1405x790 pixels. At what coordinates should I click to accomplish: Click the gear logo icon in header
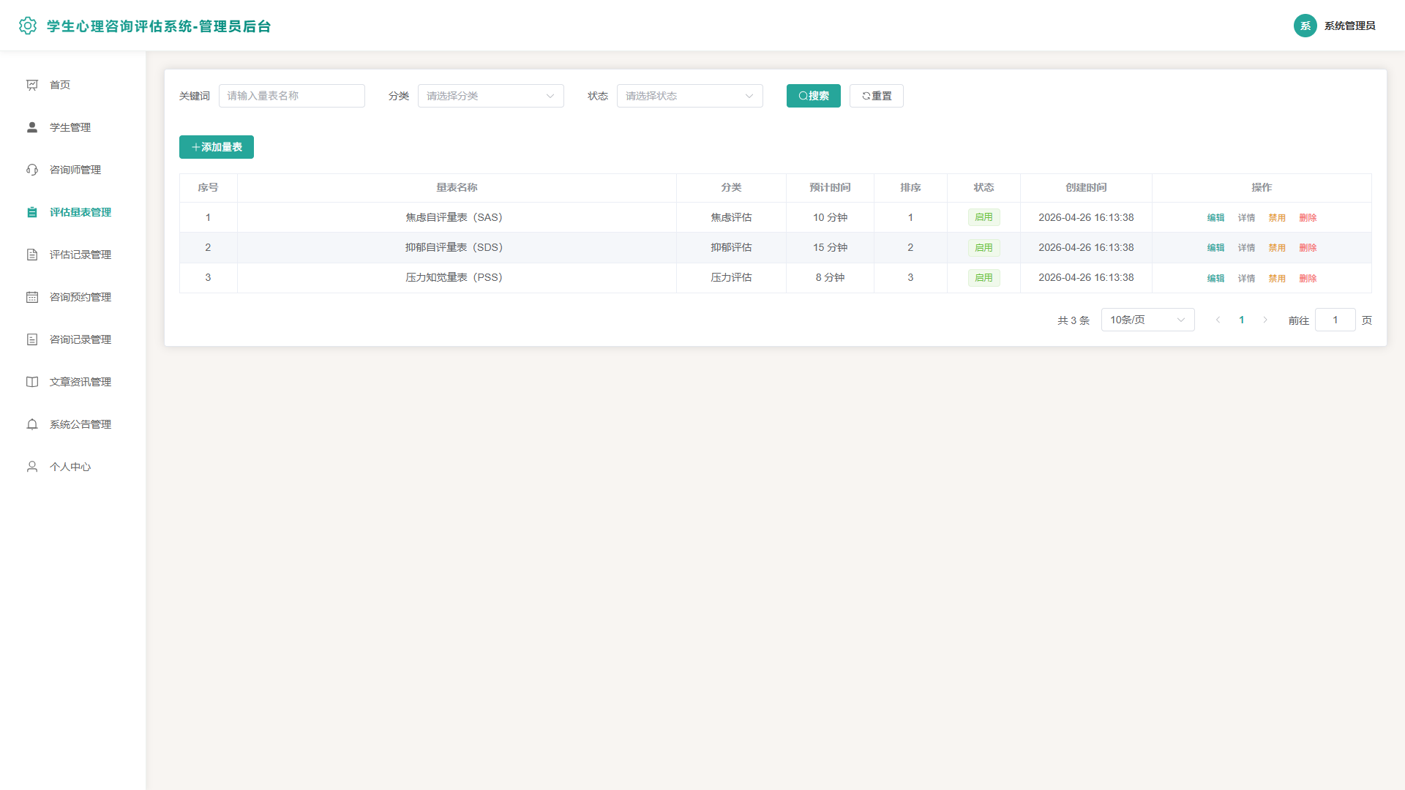28,26
